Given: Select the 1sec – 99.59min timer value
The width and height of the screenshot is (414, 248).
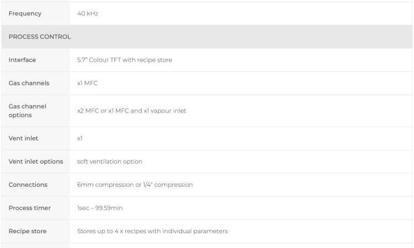Looking at the screenshot, I should point(100,208).
